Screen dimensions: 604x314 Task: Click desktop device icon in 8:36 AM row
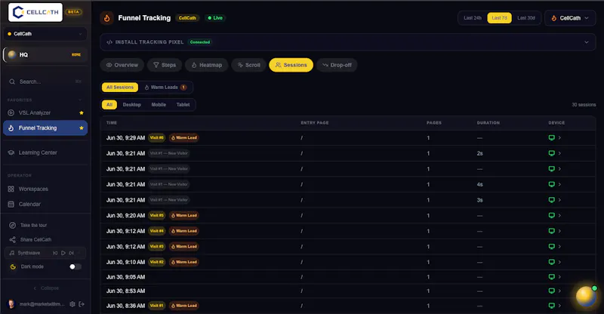(552, 306)
